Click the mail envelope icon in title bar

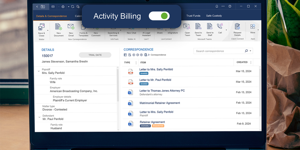tap(53, 6)
